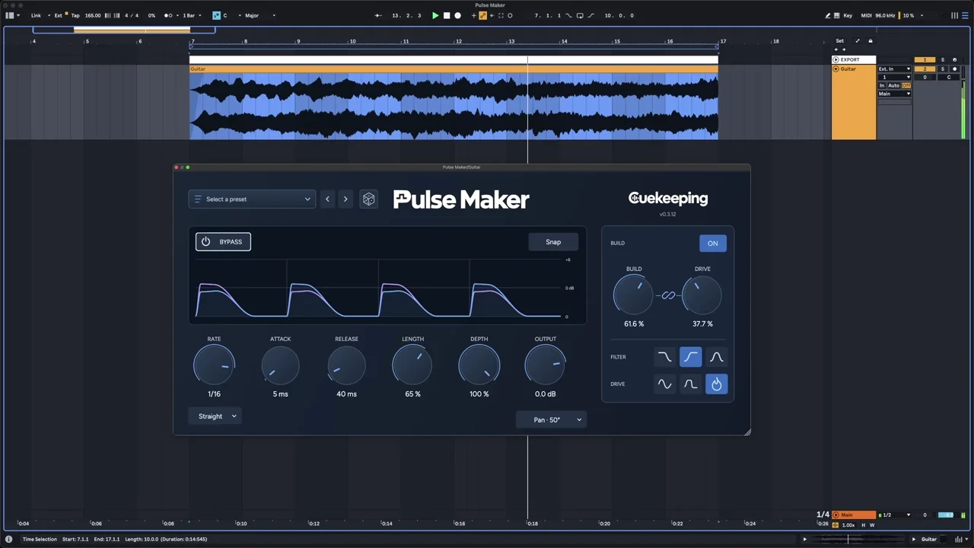Click the DEPTH knob
Image resolution: width=974 pixels, height=548 pixels.
[x=479, y=365]
